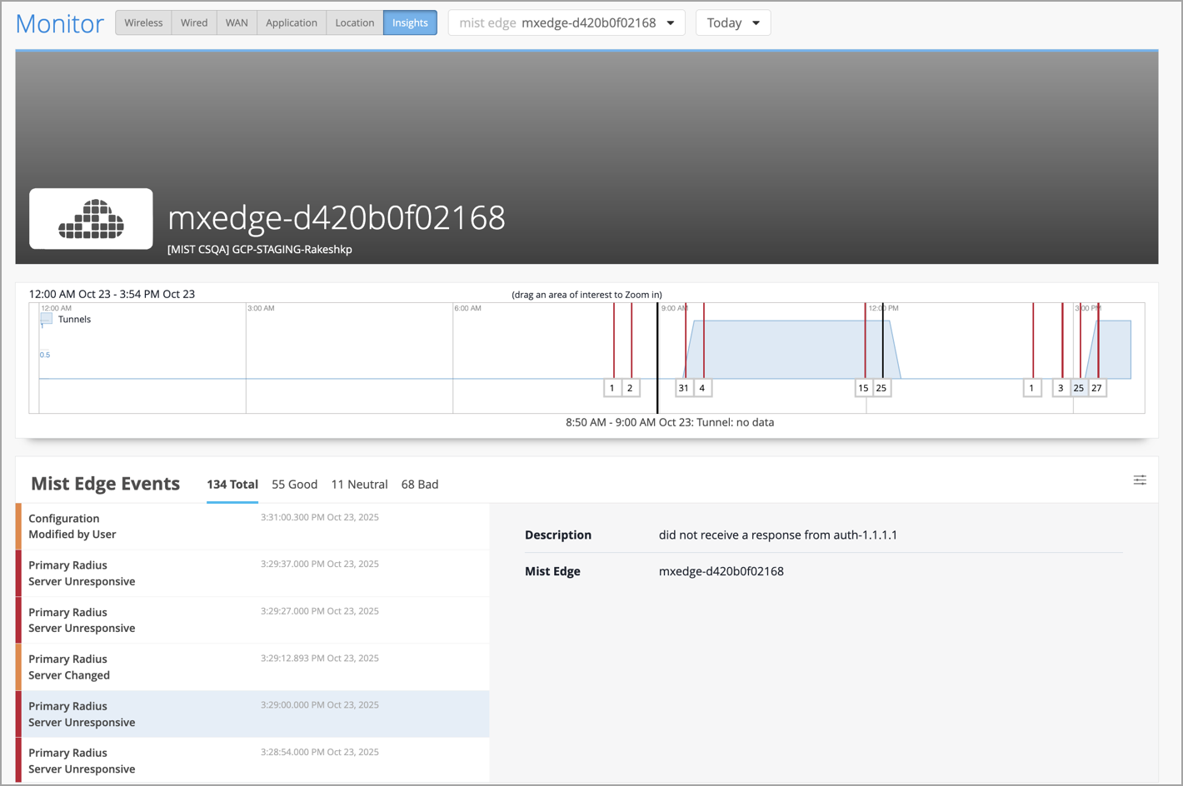Click the timeline event marker labeled 31
Screen dimensions: 1183x786
tap(684, 388)
